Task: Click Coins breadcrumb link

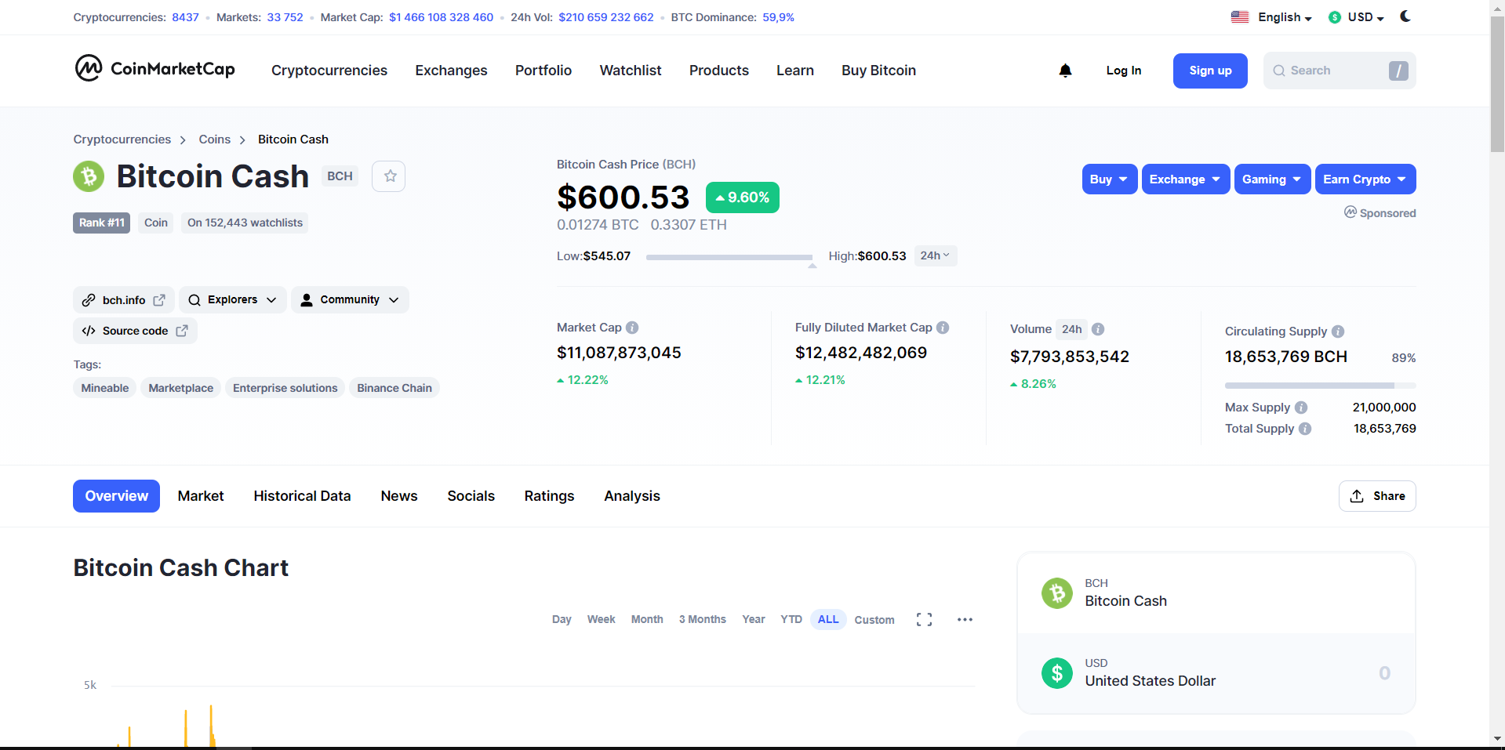Action: 214,139
